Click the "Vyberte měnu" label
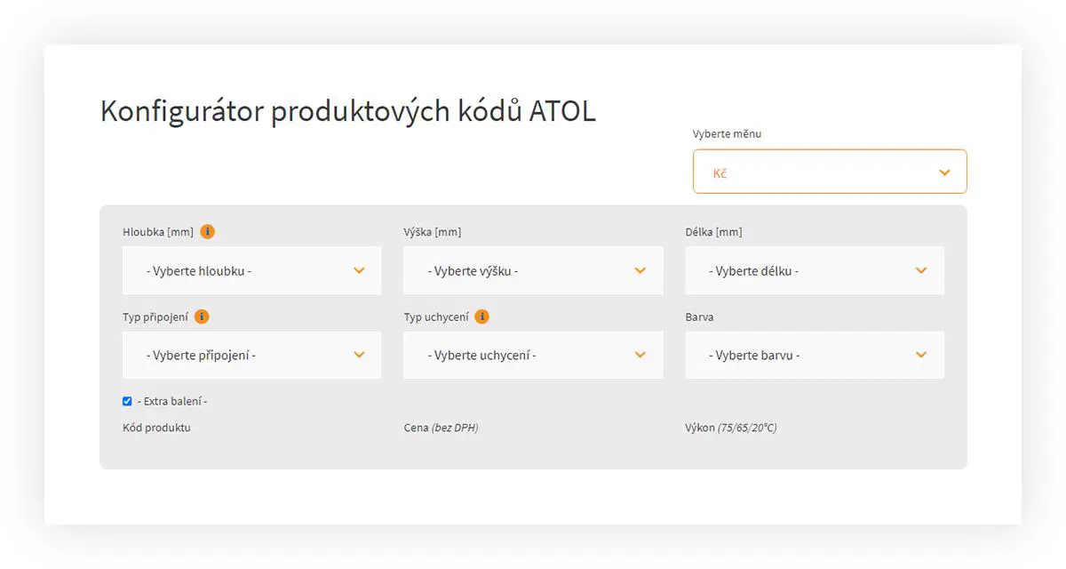Screen dimensions: 1066x569 click(727, 134)
